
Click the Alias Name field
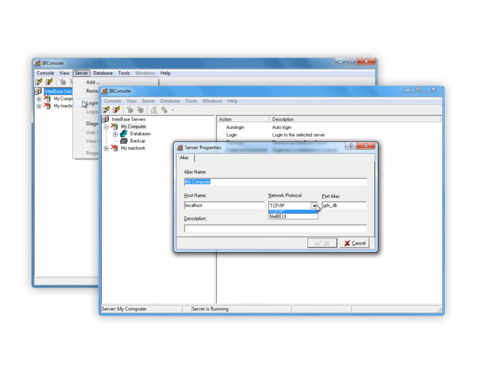coord(275,182)
